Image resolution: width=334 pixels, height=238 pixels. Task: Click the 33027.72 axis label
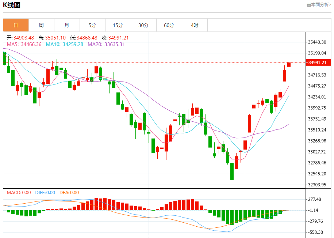tap(317, 152)
